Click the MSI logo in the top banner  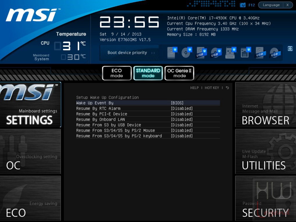(x=33, y=15)
